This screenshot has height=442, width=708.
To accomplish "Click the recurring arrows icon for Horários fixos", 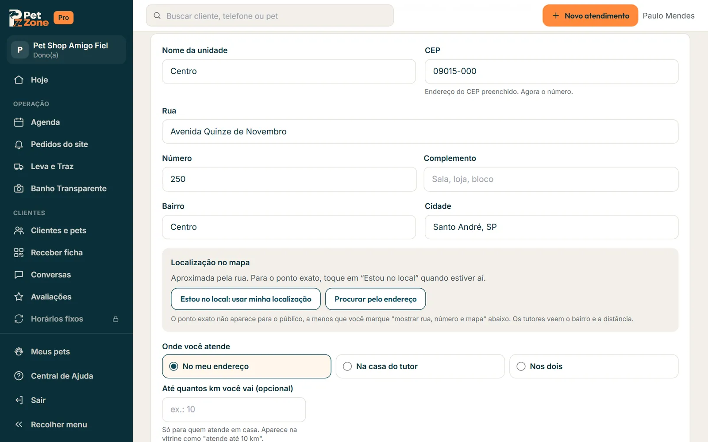I will point(19,319).
